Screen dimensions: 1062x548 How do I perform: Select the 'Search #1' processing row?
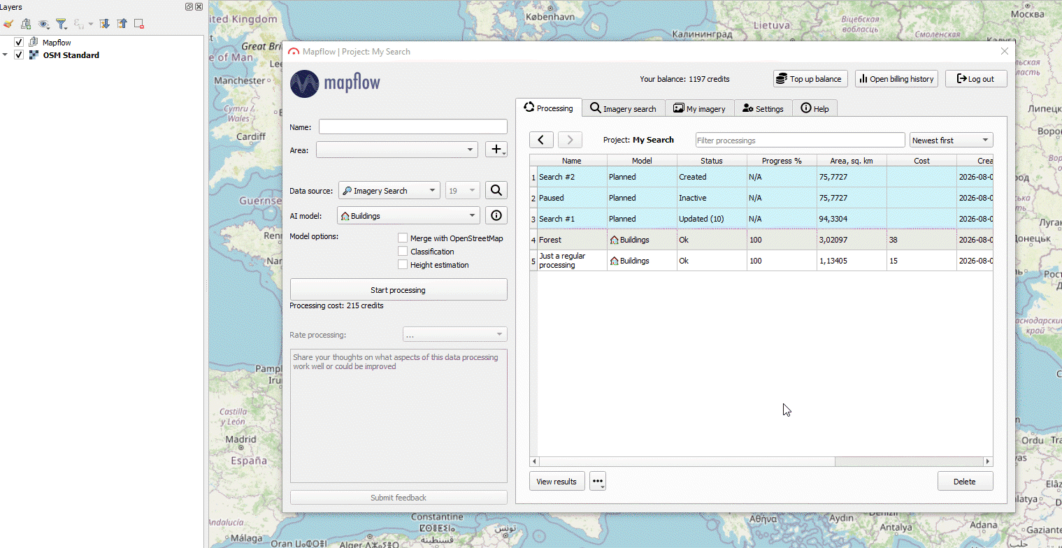click(x=761, y=219)
